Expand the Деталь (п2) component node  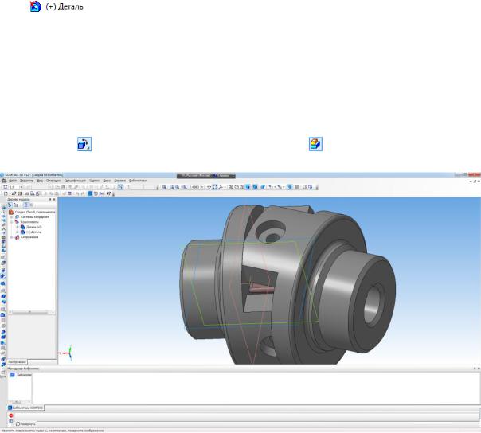point(16,227)
